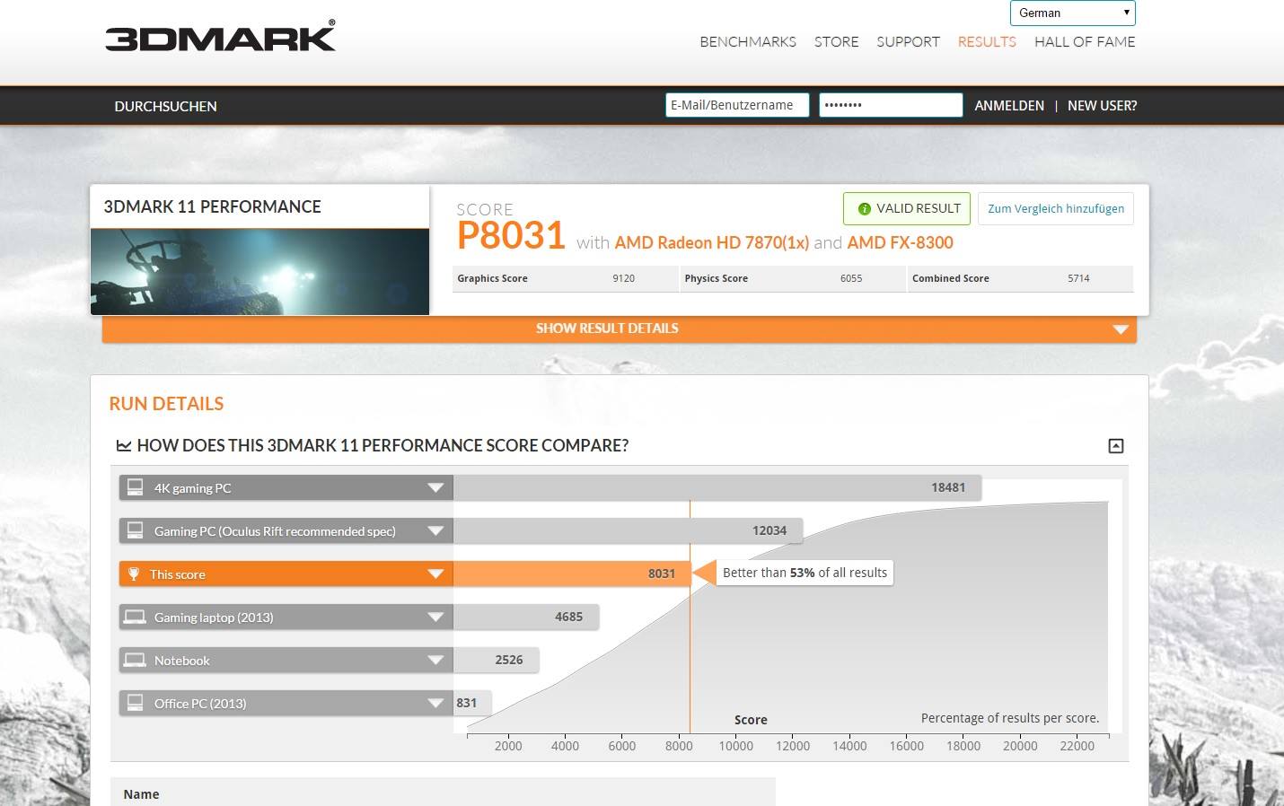Viewport: 1284px width, 806px height.
Task: Click the 3DMARK 11 PERFORMANCE title
Action: pyautogui.click(x=212, y=206)
